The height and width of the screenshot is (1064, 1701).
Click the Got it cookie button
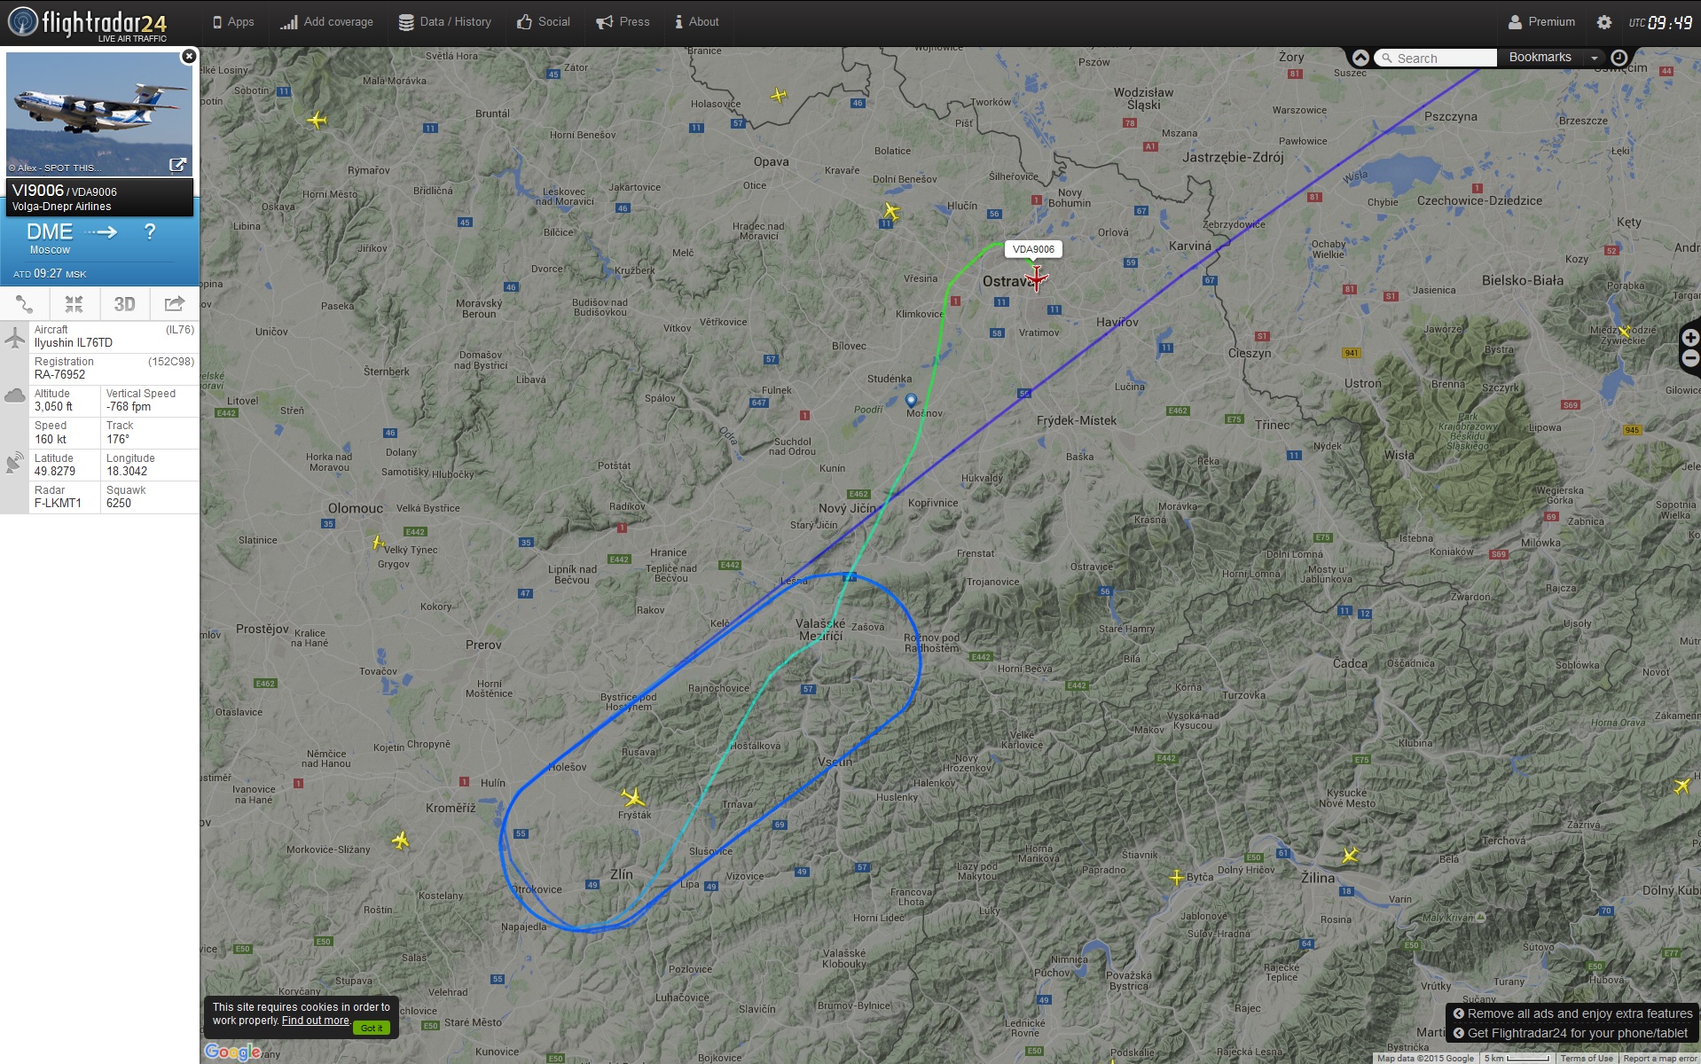click(372, 1028)
